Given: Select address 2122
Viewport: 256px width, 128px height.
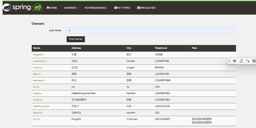Looking at the screenshot, I should point(75,68).
